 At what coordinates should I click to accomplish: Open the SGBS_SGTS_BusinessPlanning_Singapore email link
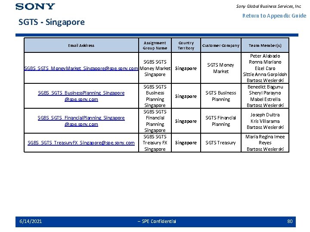pyautogui.click(x=81, y=96)
